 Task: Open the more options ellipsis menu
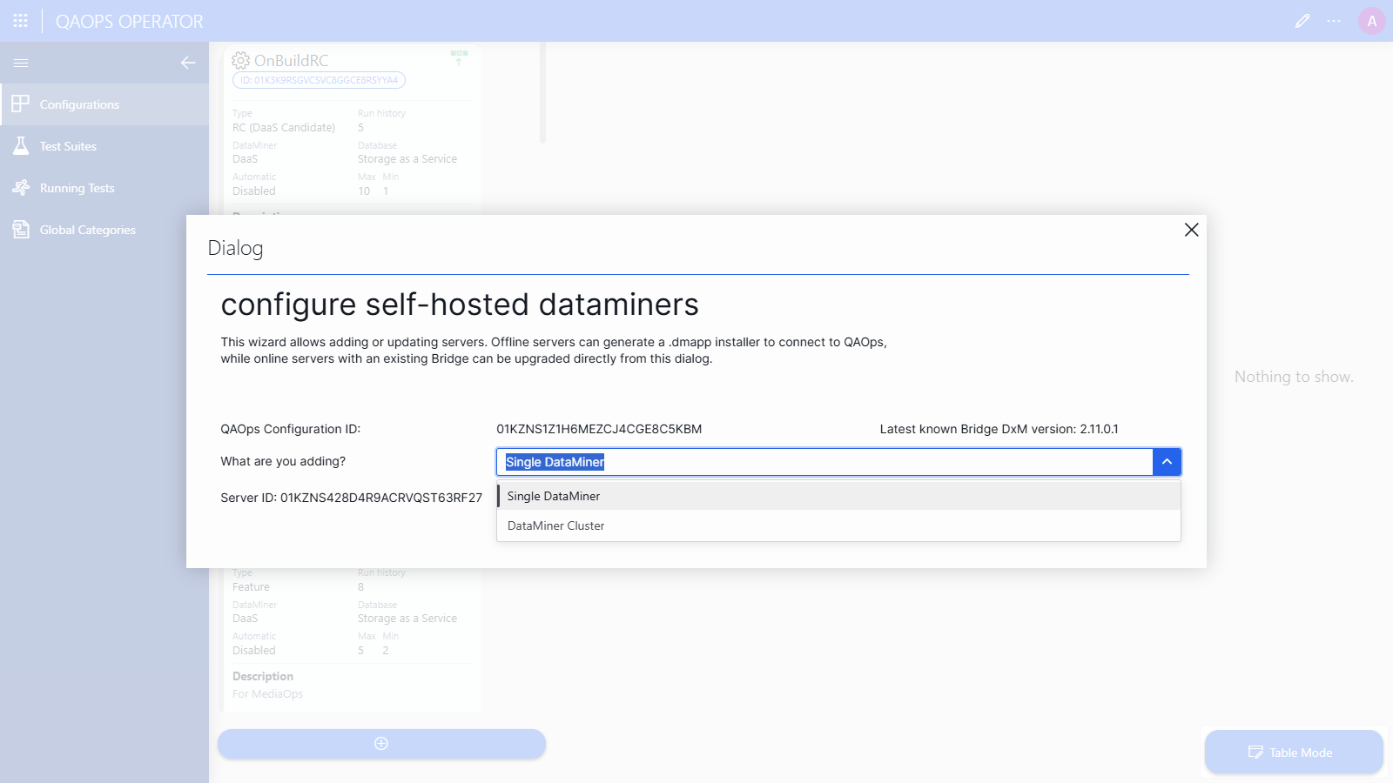1334,21
